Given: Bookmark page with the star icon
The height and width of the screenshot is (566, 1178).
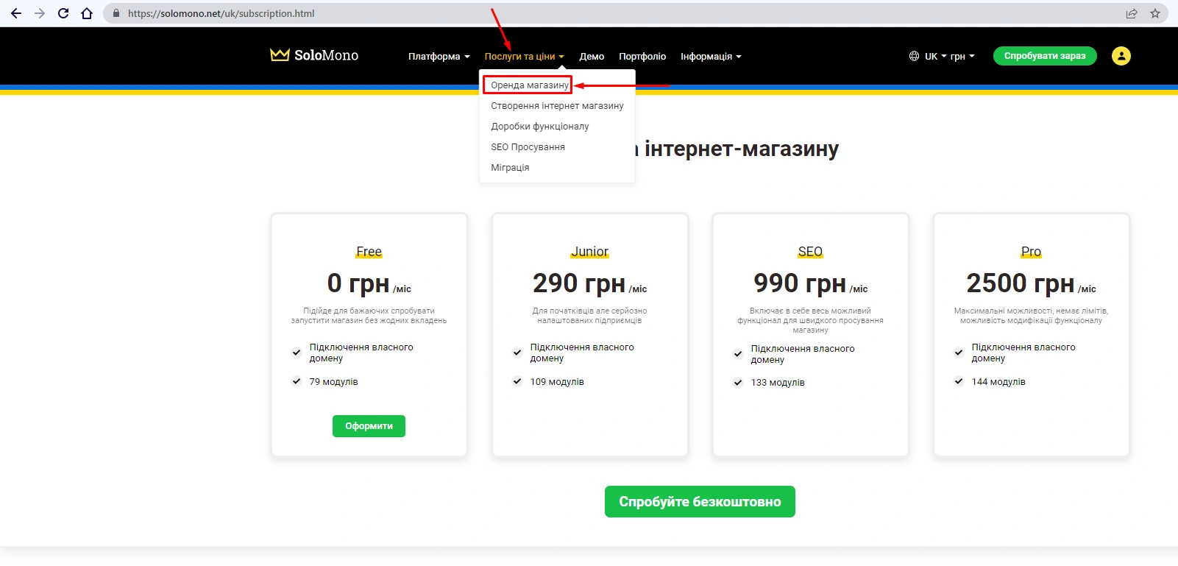Looking at the screenshot, I should tap(1155, 13).
